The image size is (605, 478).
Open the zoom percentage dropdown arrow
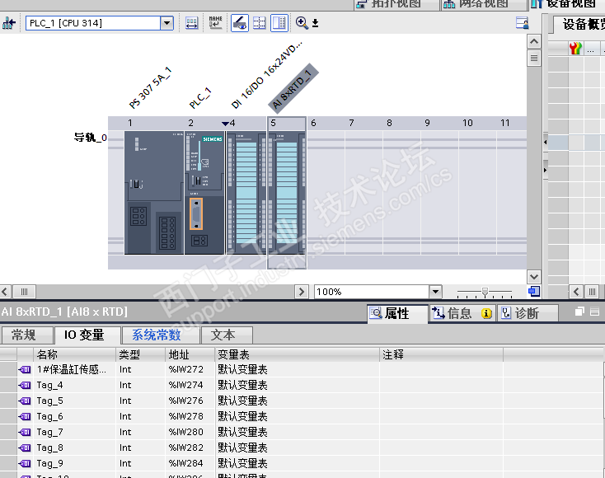(x=435, y=292)
